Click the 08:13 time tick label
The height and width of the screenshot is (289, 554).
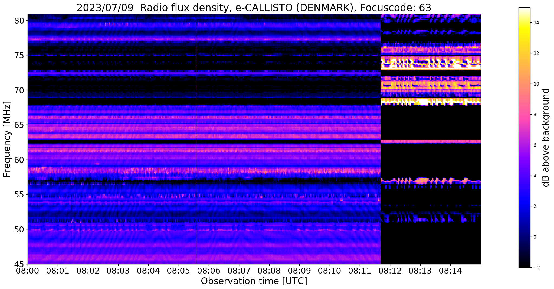point(420,271)
